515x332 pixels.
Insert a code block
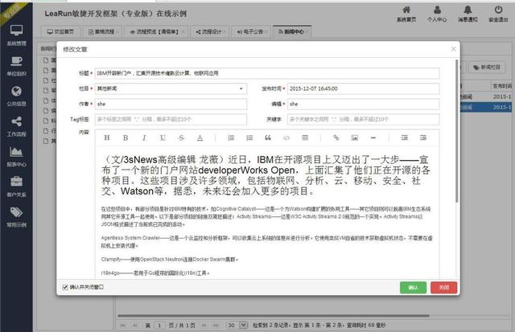(286, 137)
